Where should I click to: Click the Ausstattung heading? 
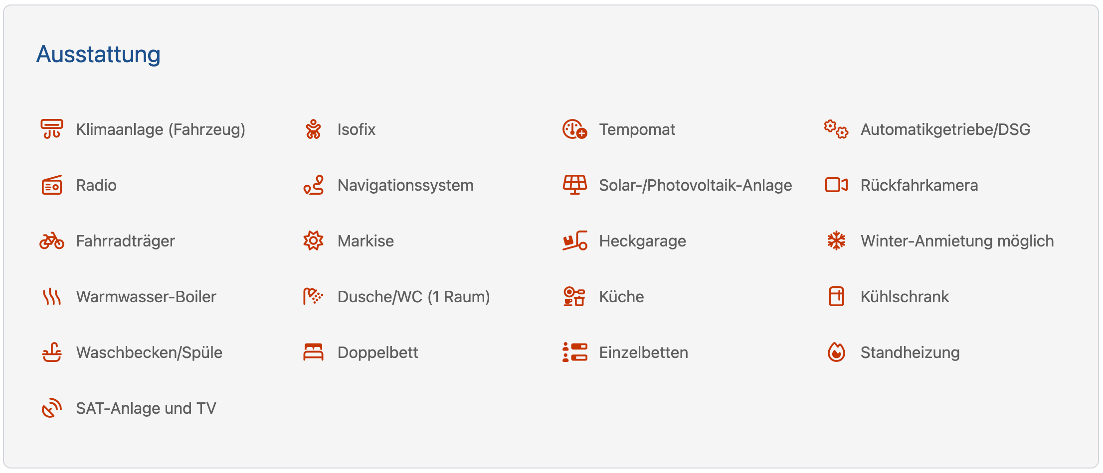pyautogui.click(x=98, y=54)
